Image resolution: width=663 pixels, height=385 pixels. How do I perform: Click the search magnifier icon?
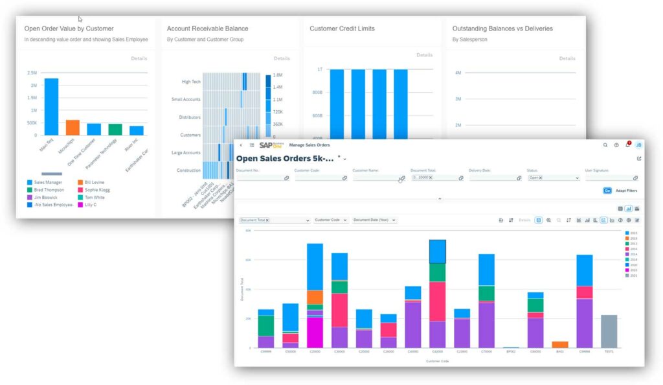click(x=605, y=145)
